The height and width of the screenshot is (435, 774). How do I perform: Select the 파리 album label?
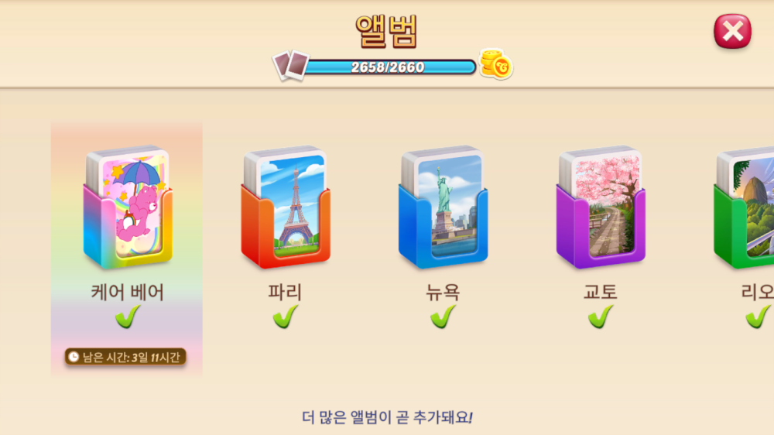pyautogui.click(x=285, y=292)
